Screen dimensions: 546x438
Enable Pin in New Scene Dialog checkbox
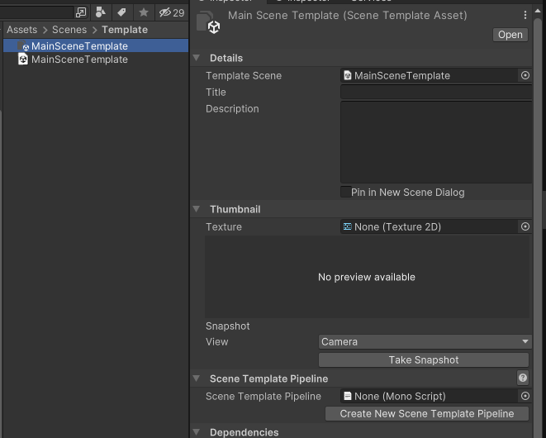[345, 192]
